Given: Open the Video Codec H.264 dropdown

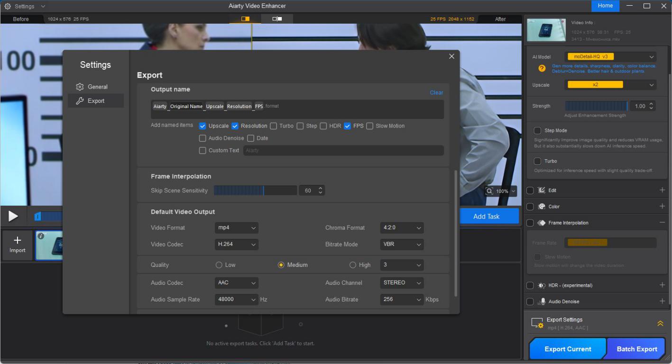Looking at the screenshot, I should pyautogui.click(x=237, y=245).
